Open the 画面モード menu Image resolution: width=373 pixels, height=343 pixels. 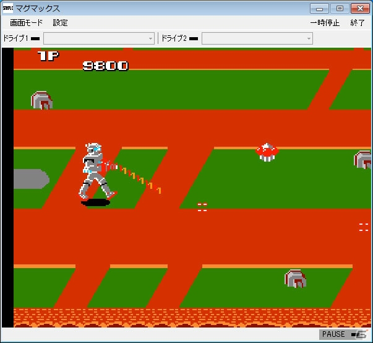click(x=26, y=23)
